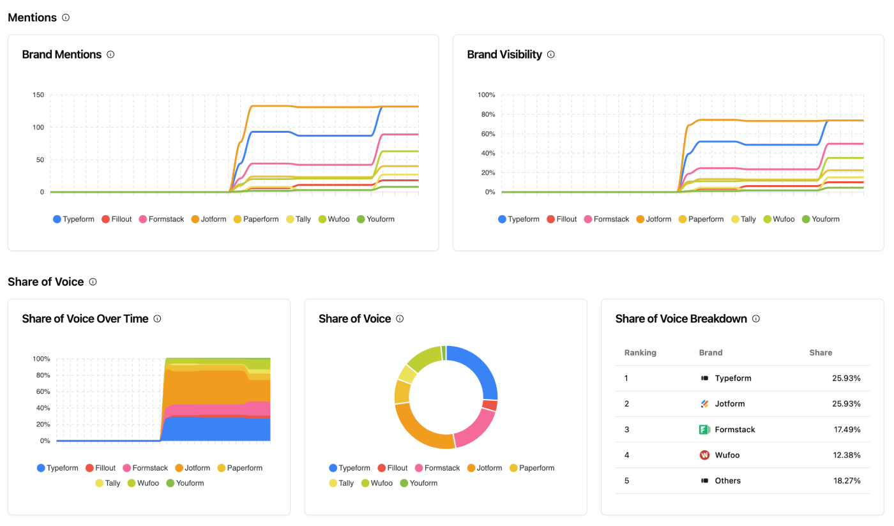Toggle Paperform legend in Brand Mentions chart
Image resolution: width=894 pixels, height=526 pixels.
point(255,220)
